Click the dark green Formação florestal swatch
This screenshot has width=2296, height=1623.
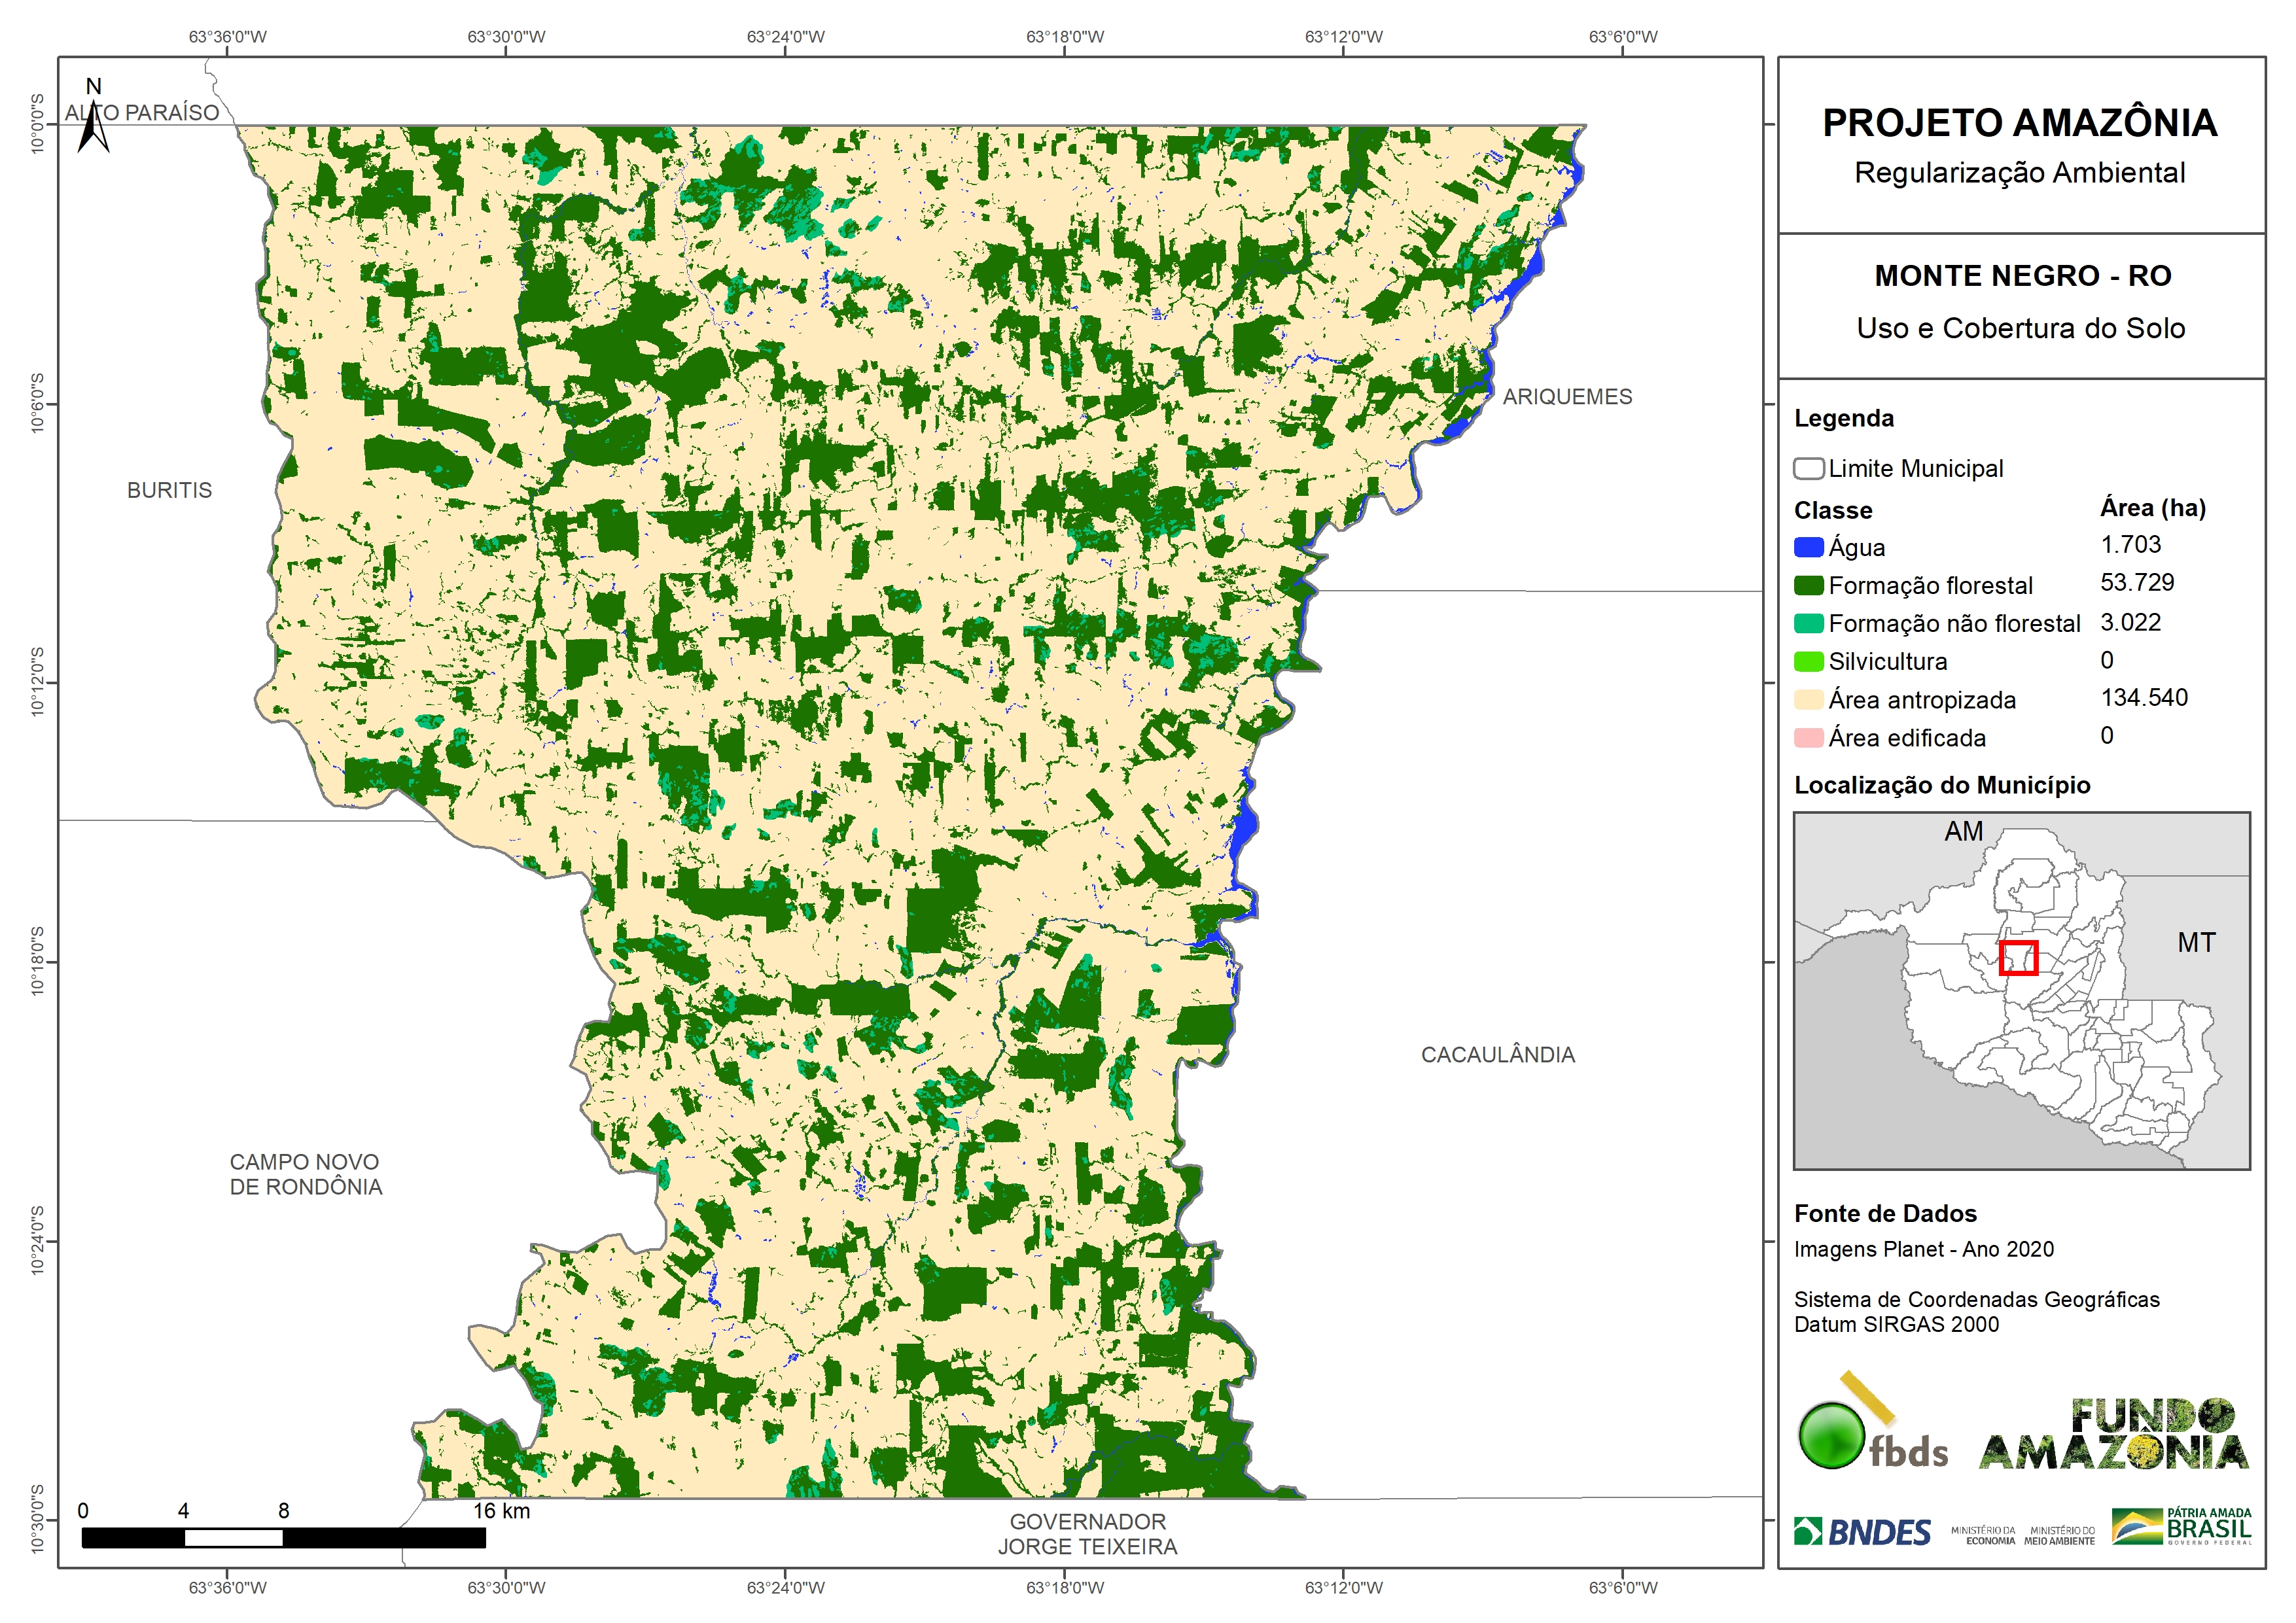[x=1808, y=586]
